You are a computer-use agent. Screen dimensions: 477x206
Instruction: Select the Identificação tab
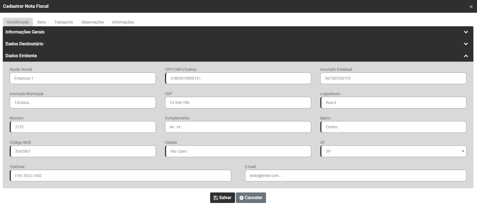coord(18,22)
